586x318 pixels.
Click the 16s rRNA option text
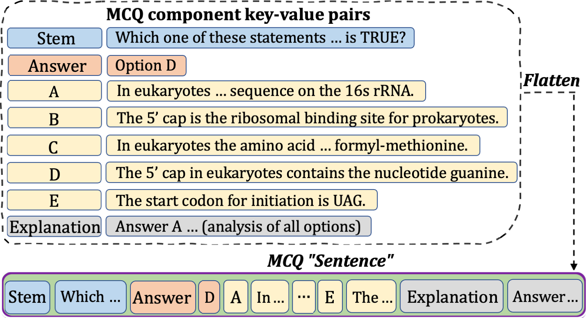tap(266, 91)
